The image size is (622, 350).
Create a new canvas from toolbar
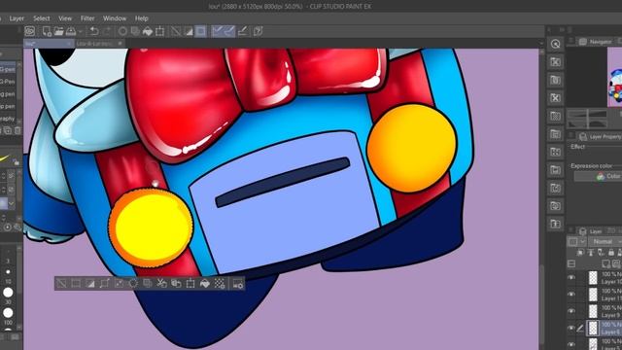click(47, 31)
